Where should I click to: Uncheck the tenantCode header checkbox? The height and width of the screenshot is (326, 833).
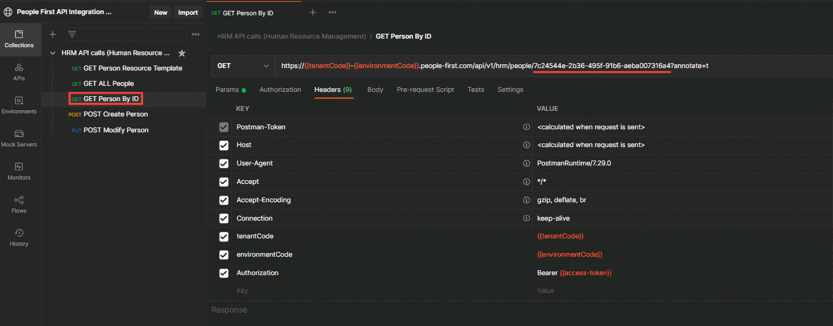(224, 237)
